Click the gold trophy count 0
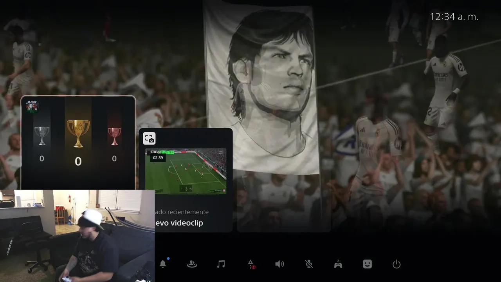 (x=78, y=161)
